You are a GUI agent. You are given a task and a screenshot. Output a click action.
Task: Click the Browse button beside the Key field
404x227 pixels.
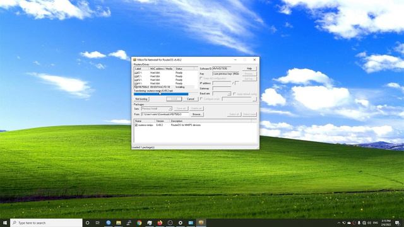point(249,74)
